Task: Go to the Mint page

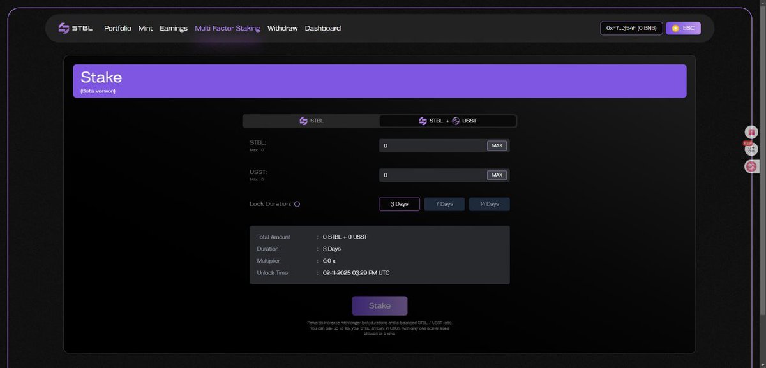Action: (x=146, y=28)
